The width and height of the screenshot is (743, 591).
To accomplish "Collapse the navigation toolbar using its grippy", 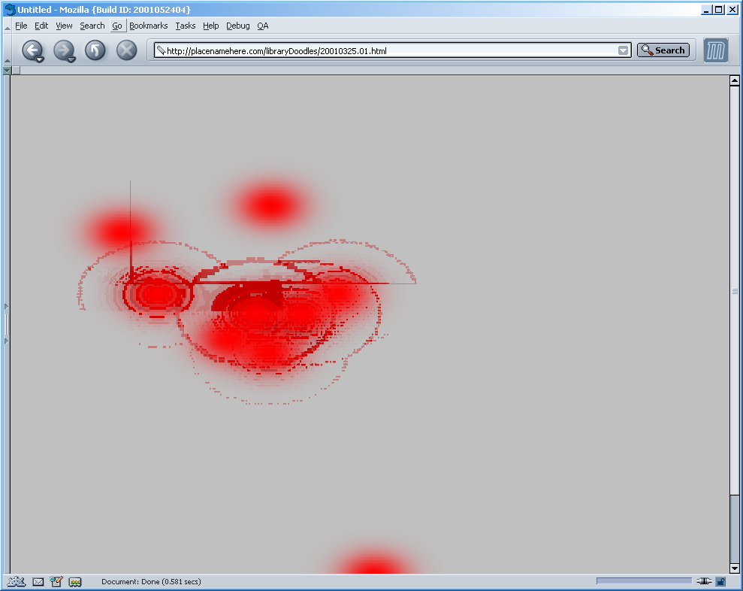I will click(7, 51).
